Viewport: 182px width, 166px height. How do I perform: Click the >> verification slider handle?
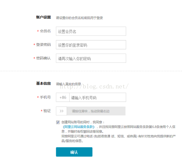[x=61, y=111]
